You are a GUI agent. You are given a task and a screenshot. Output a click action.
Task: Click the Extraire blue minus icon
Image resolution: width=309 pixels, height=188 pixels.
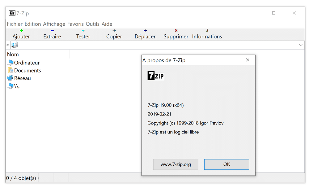52,30
